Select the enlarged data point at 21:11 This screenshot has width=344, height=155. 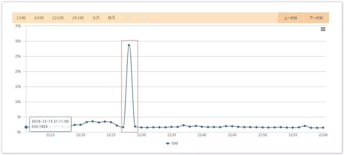coord(26,127)
